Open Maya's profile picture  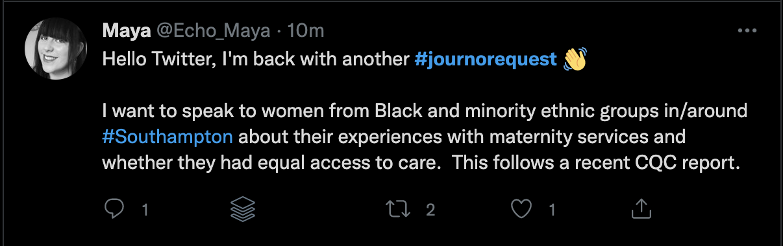tap(56, 49)
